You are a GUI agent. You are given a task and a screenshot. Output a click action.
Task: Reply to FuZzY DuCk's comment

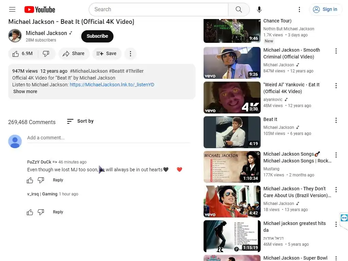(58, 180)
